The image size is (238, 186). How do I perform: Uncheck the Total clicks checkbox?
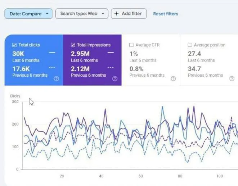coord(14,45)
